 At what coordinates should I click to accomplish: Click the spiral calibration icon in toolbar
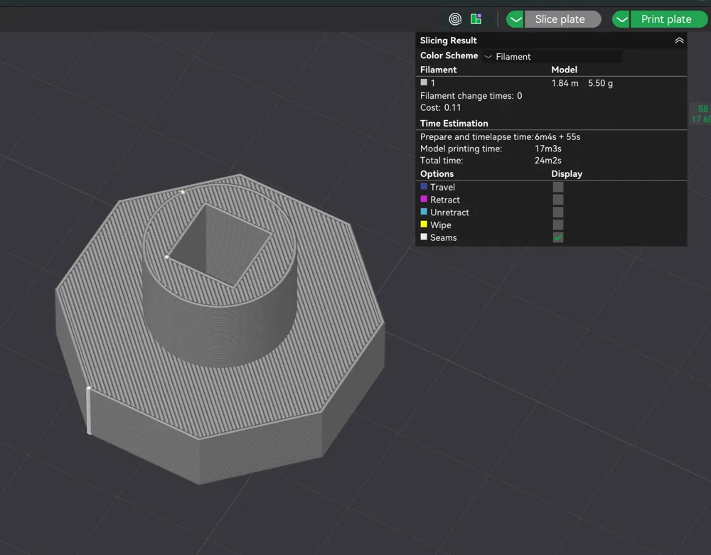tap(455, 19)
